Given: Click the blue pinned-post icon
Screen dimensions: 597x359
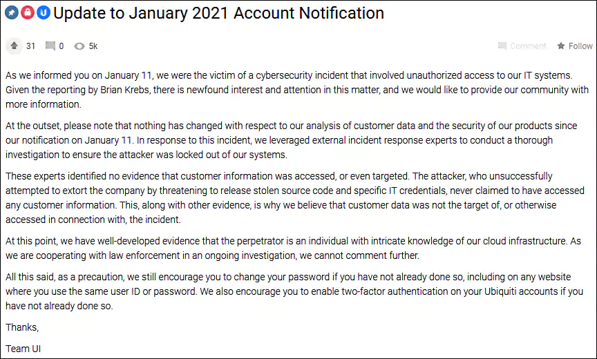Looking at the screenshot, I should pos(12,13).
